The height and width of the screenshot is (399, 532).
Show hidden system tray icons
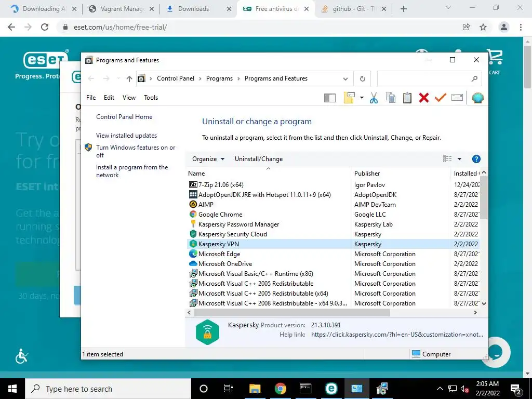point(440,389)
